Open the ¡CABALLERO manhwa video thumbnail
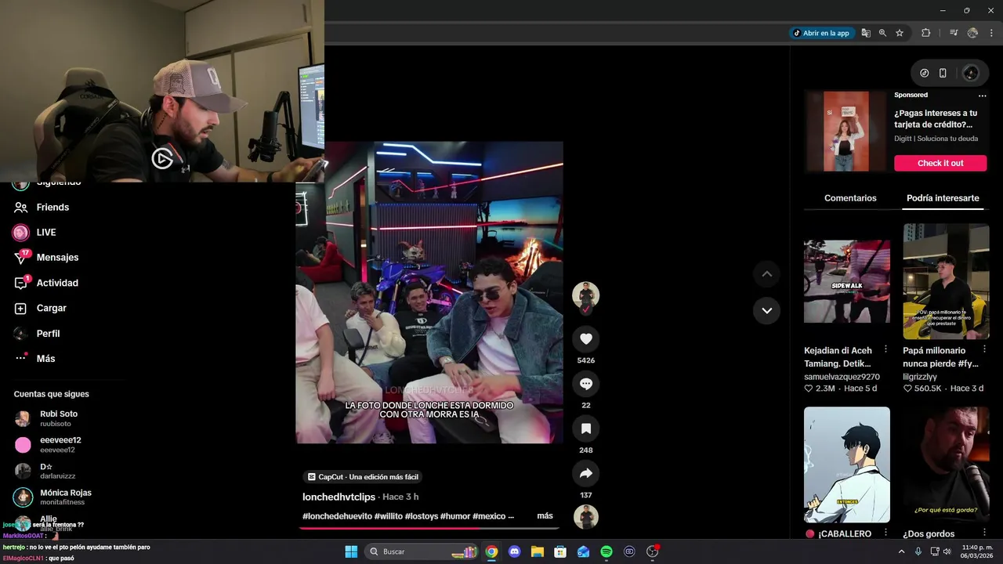 [x=847, y=465]
